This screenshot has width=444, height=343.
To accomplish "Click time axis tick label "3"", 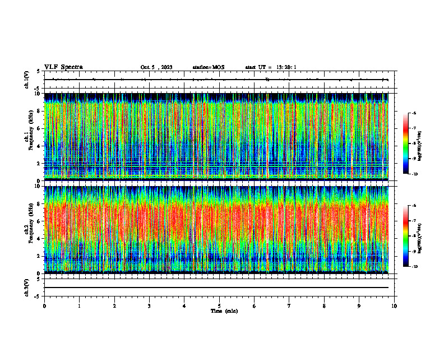I will point(149,306).
